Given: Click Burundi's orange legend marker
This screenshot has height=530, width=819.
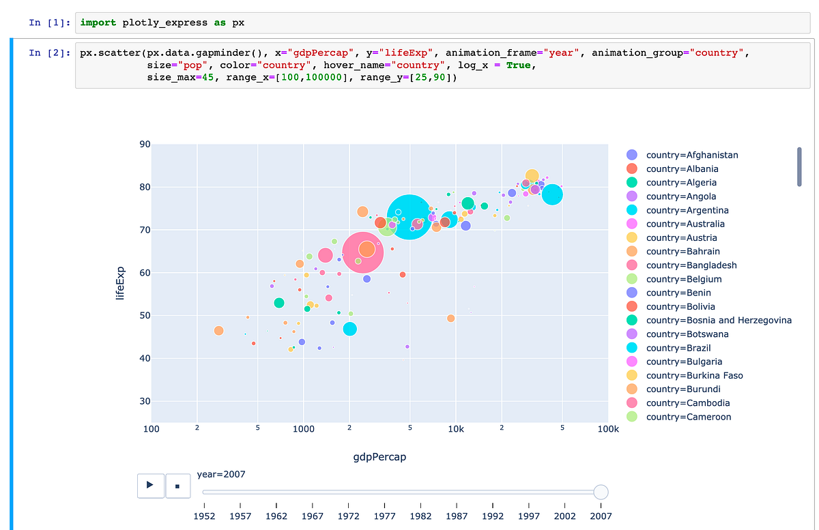Looking at the screenshot, I should tap(633, 389).
